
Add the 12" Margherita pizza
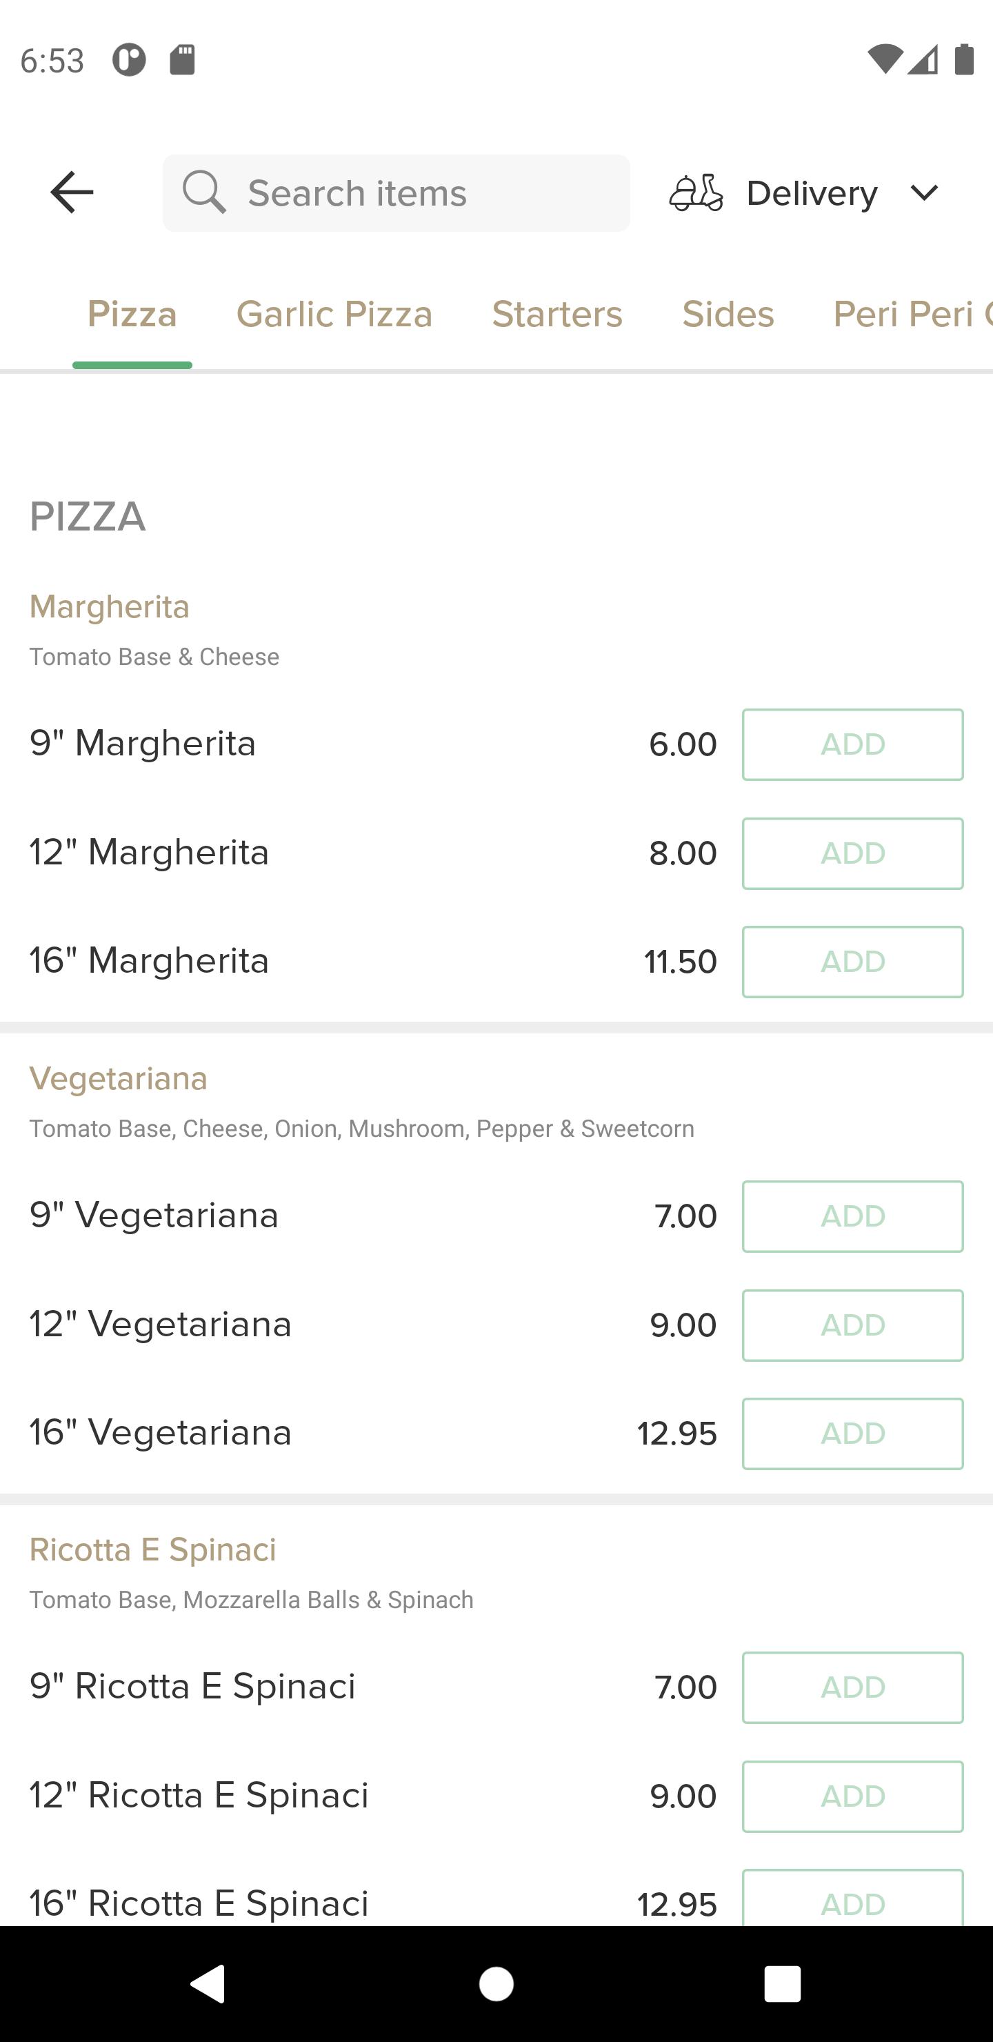click(x=853, y=854)
